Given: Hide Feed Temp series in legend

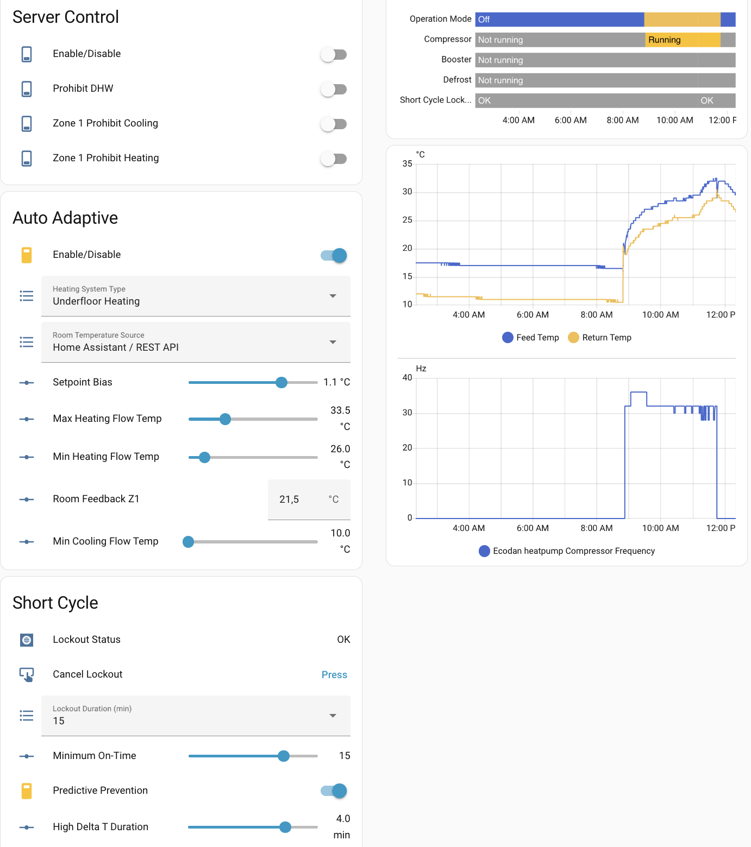Looking at the screenshot, I should (x=530, y=338).
